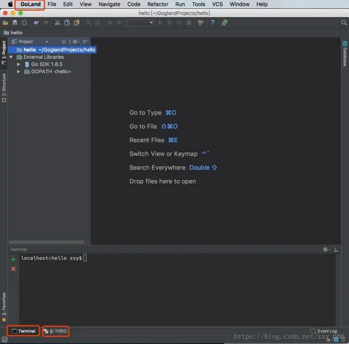Click the Project panel horizontal scrollbar
The width and height of the screenshot is (349, 344).
(47, 242)
